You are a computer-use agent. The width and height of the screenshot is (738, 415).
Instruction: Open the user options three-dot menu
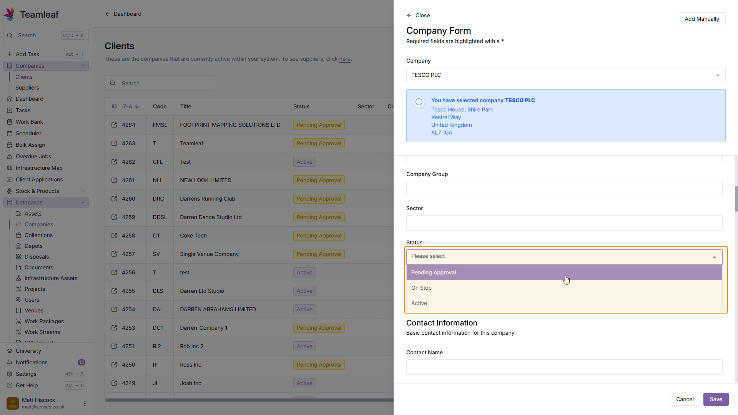coord(85,403)
